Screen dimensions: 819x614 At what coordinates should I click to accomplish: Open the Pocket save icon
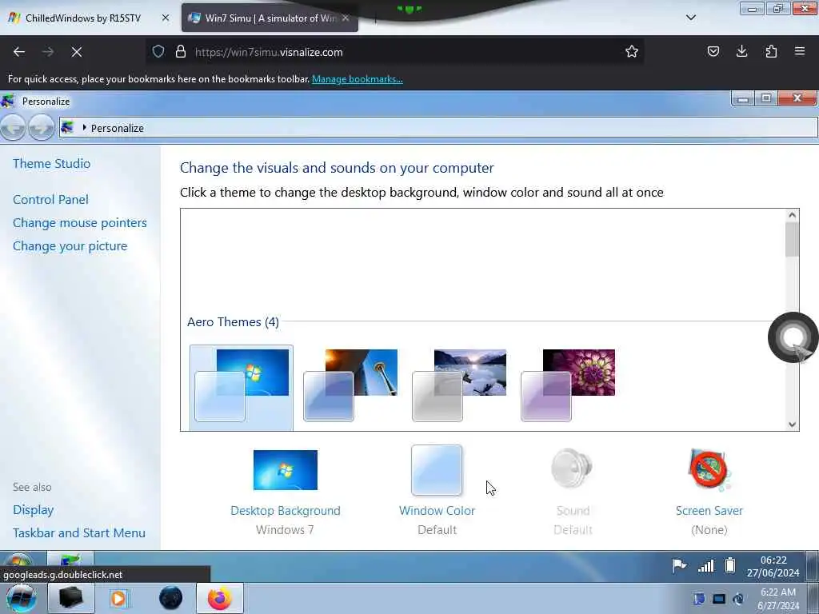point(713,51)
